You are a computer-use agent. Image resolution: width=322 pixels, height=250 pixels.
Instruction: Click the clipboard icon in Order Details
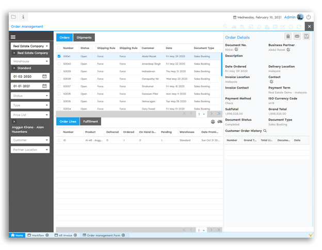[x=288, y=37]
